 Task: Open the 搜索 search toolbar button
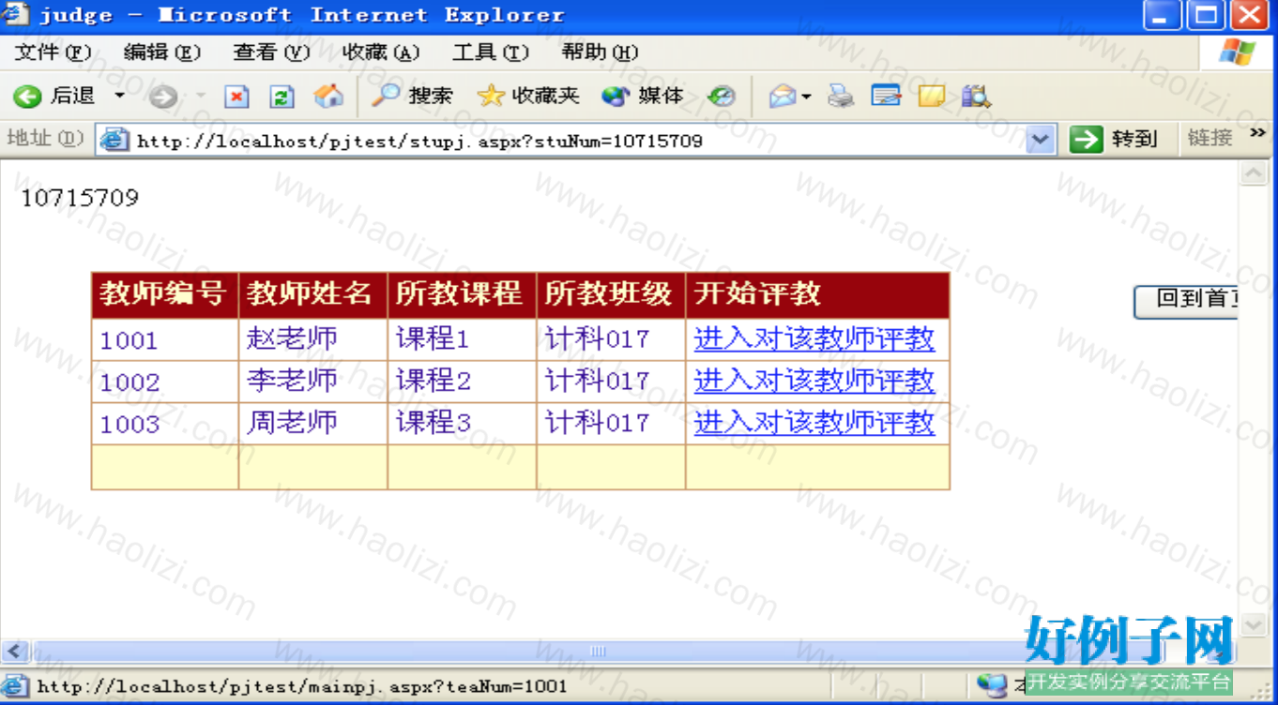pos(412,96)
